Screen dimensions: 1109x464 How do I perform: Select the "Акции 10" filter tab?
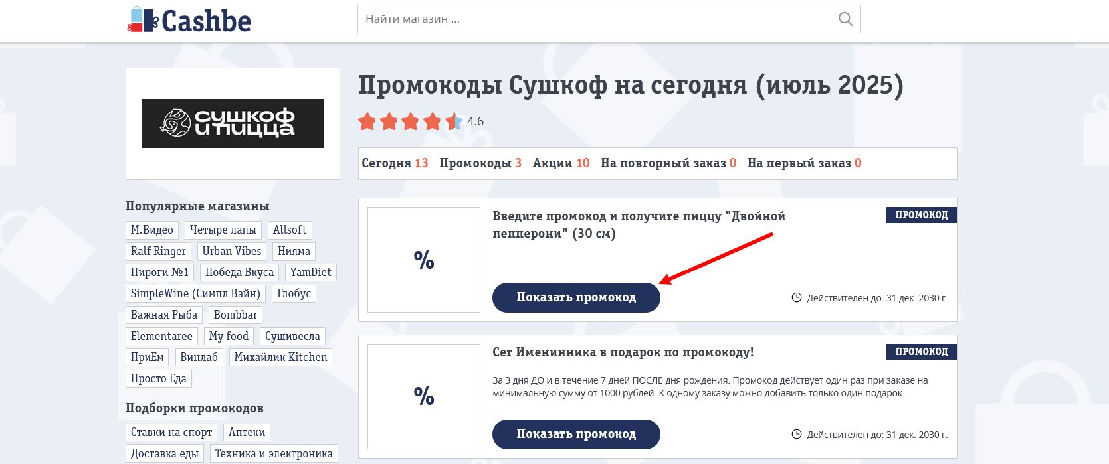561,163
